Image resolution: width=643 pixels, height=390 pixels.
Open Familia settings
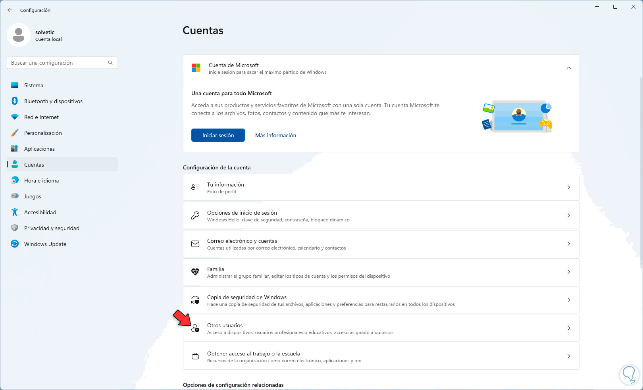381,272
